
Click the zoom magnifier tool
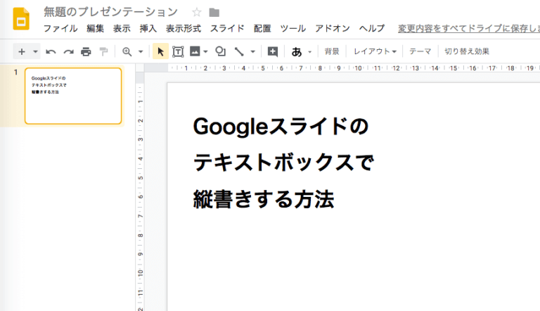(x=127, y=52)
